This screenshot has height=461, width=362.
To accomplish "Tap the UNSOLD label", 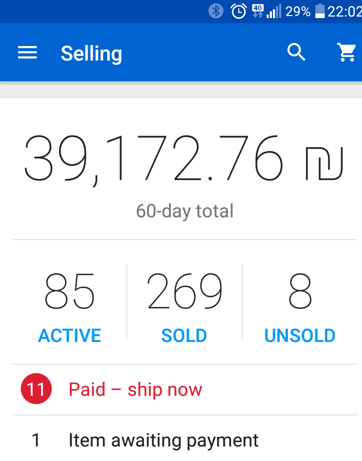I will pyautogui.click(x=300, y=336).
